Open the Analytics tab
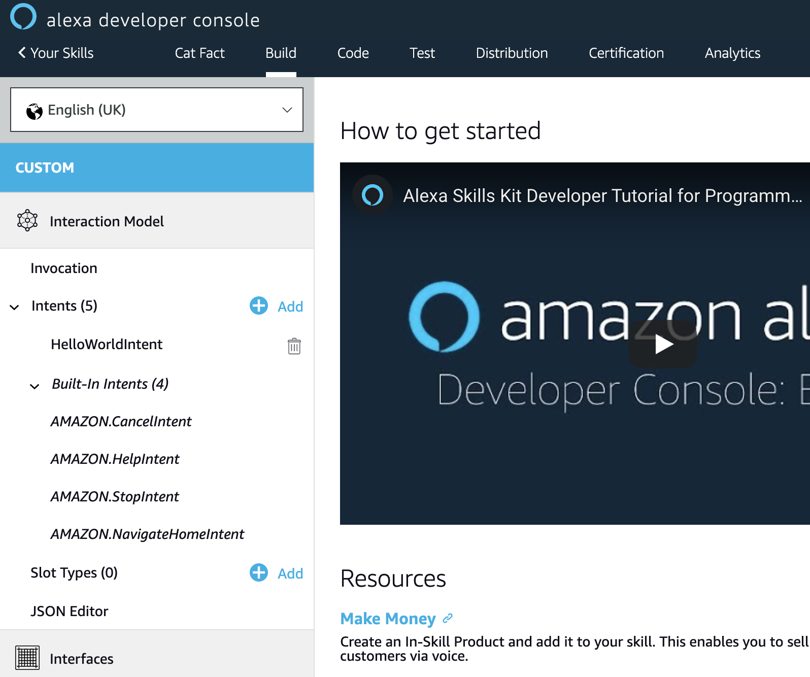The width and height of the screenshot is (810, 677). [732, 53]
